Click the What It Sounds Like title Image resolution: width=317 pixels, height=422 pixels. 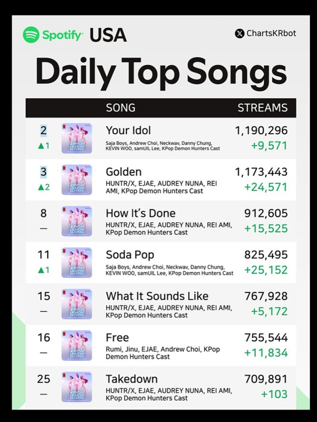tap(157, 296)
